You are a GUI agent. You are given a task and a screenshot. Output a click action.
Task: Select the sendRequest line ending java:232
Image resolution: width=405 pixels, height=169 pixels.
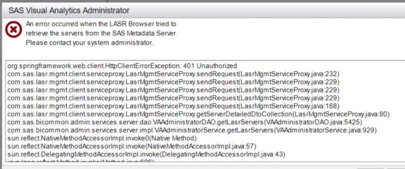pyautogui.click(x=173, y=74)
